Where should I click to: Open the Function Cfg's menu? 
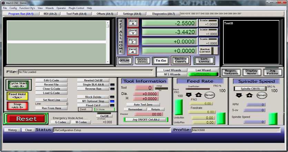(27, 8)
